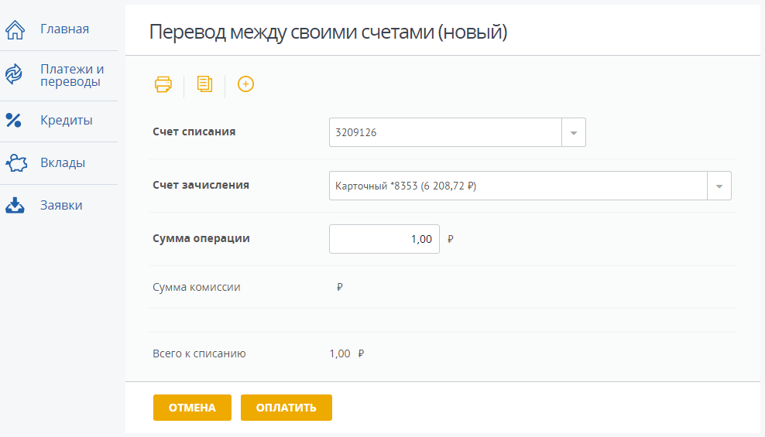The image size is (765, 437).
Task: Open the 3209126 debit account combo box
Action: click(x=457, y=132)
